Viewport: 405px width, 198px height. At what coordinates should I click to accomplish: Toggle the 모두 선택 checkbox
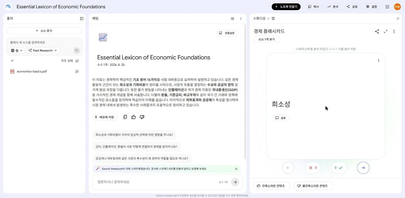click(x=77, y=61)
